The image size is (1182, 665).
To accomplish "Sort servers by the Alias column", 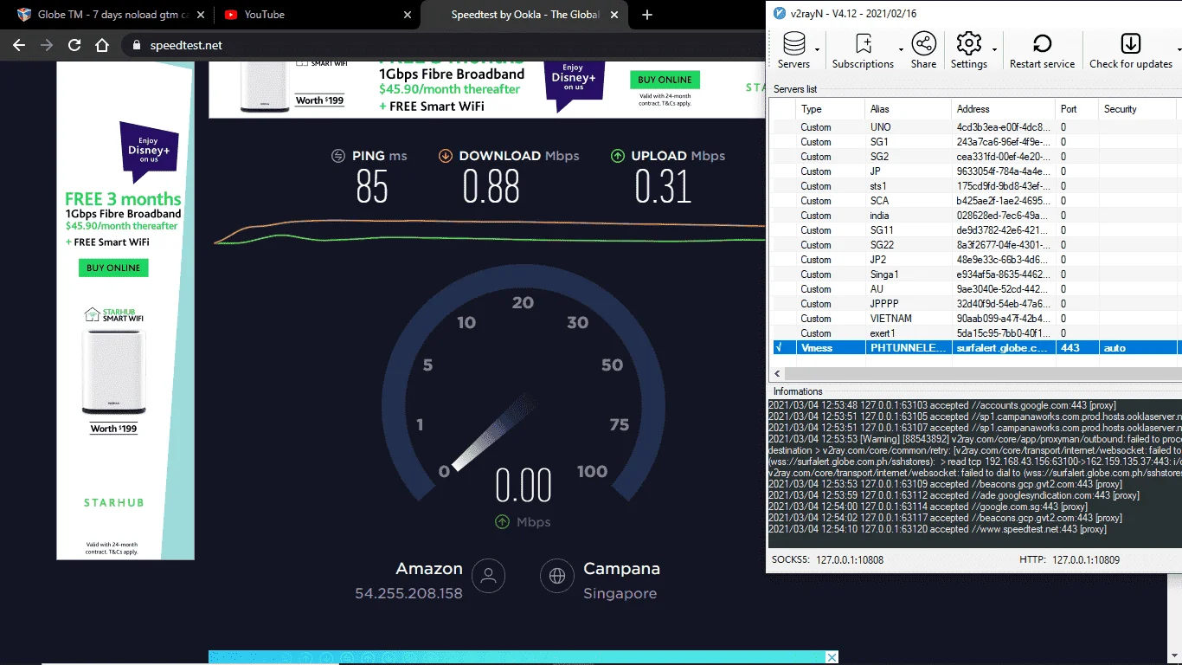I will click(x=908, y=109).
